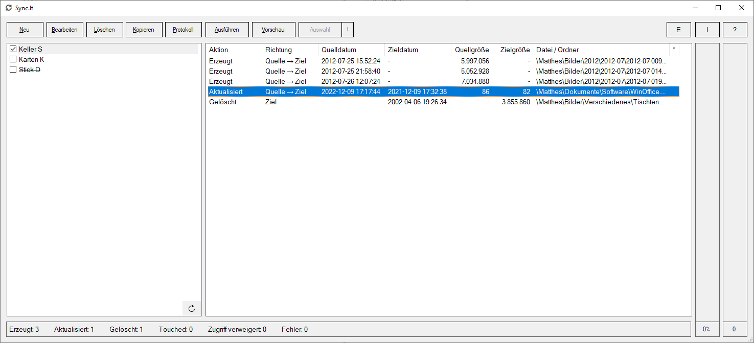Click the 0% progress indicator
The image size is (754, 343).
[x=706, y=329]
